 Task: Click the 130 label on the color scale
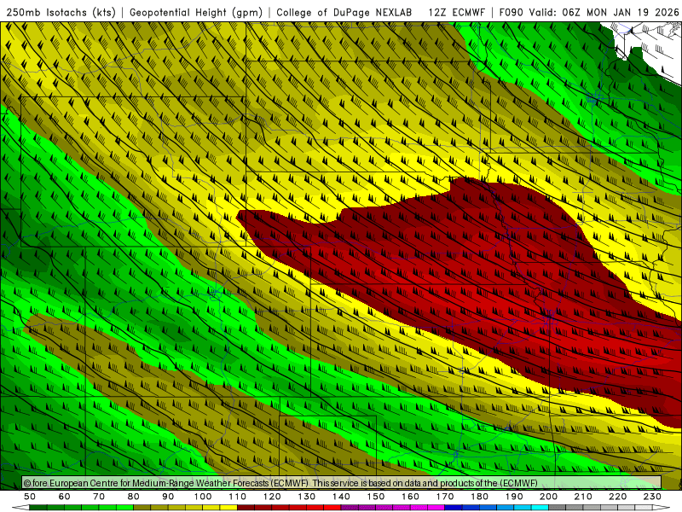(307, 497)
